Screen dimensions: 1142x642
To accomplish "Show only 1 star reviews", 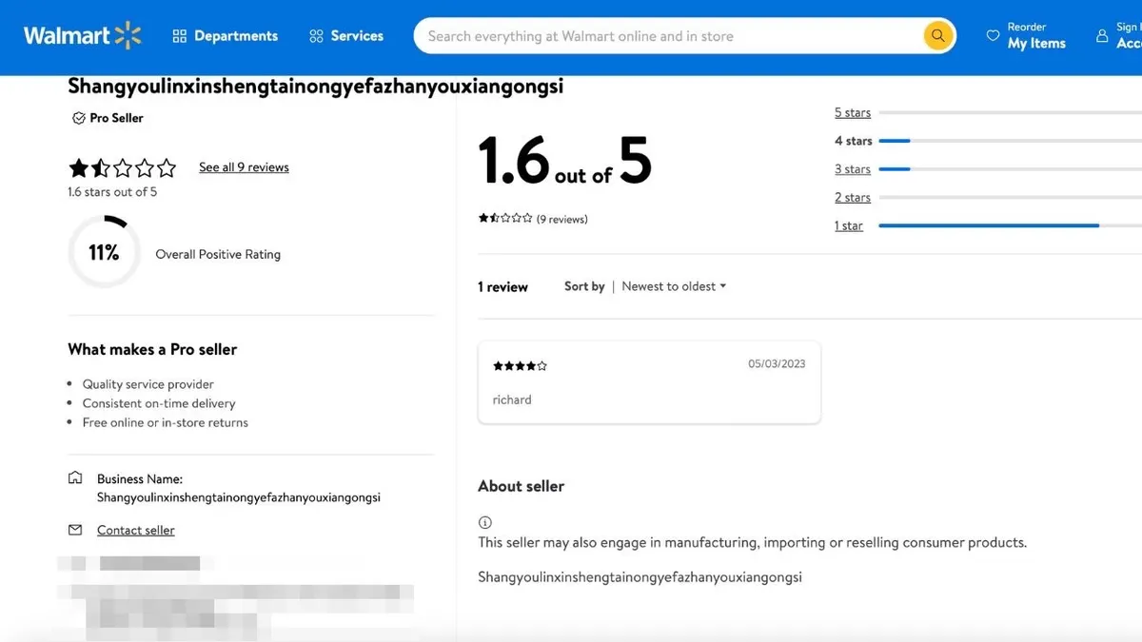I will pos(849,225).
